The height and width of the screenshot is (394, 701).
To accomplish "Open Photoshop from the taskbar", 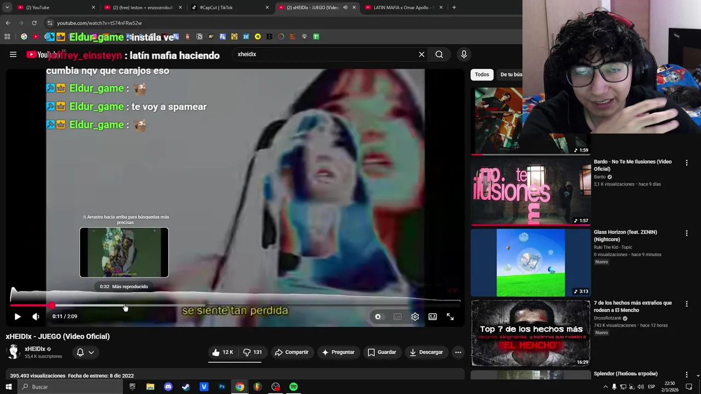I will 222,387.
